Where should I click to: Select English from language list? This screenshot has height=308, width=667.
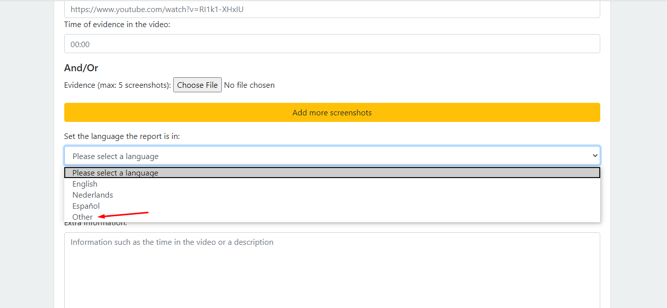pos(332,184)
